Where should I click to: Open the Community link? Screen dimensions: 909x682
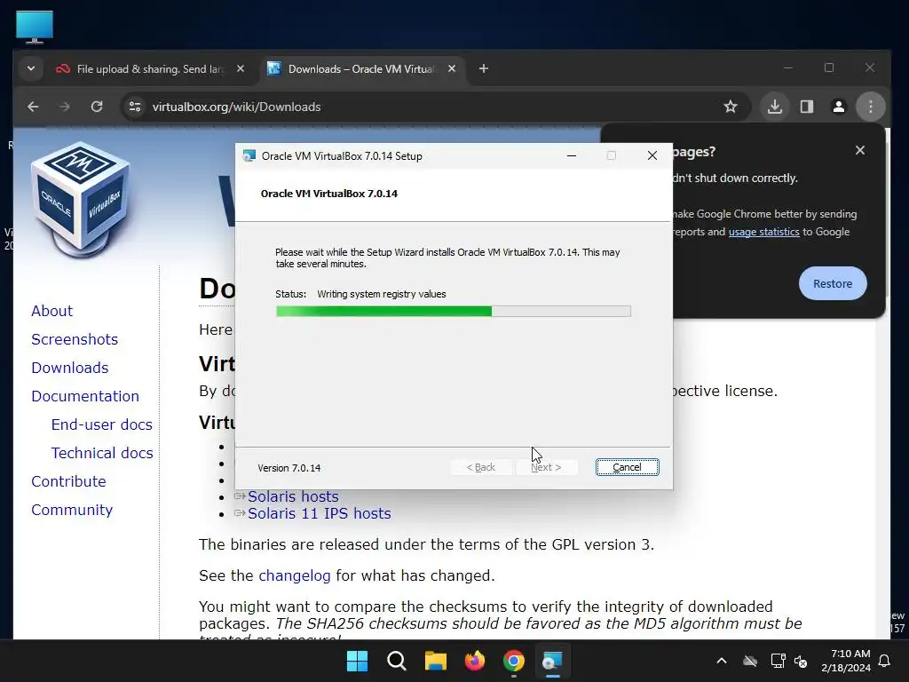point(72,510)
